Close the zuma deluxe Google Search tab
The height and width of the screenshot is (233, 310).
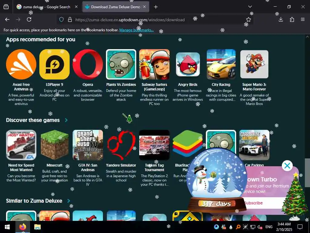76,7
